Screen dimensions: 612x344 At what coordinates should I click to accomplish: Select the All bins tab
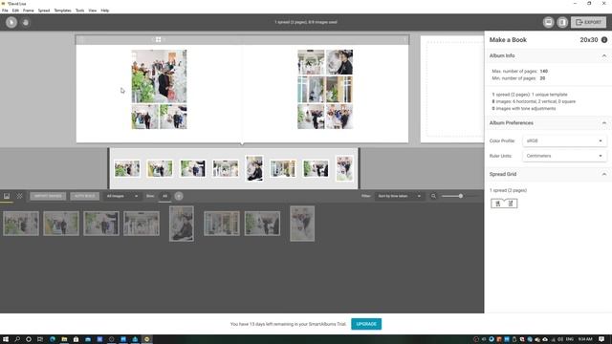tap(164, 196)
